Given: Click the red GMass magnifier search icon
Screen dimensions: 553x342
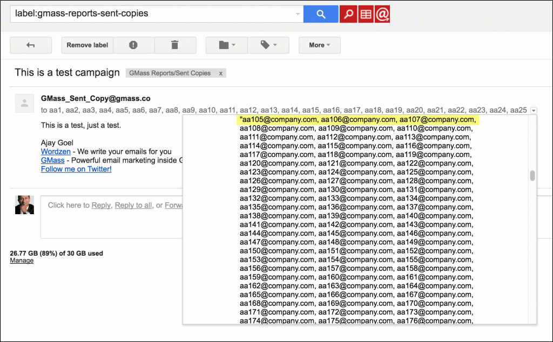Looking at the screenshot, I should tap(348, 15).
